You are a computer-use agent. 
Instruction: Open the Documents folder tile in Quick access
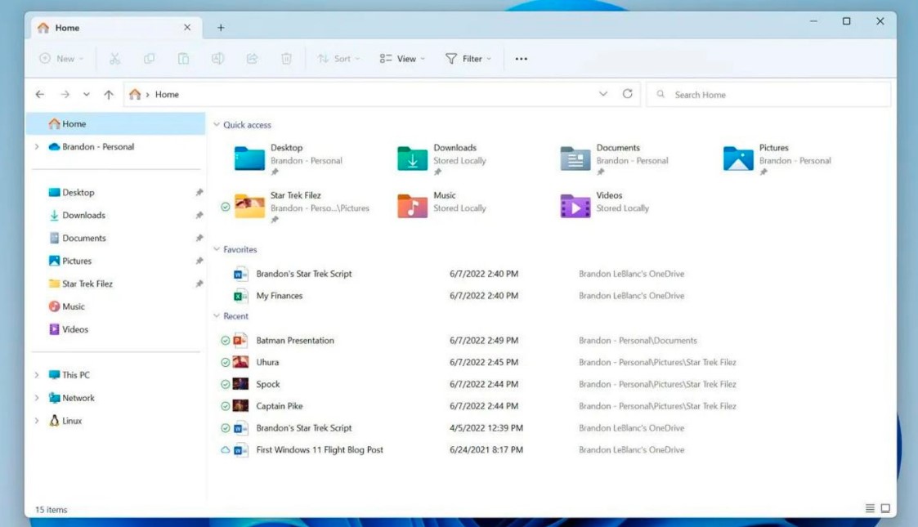pos(614,159)
